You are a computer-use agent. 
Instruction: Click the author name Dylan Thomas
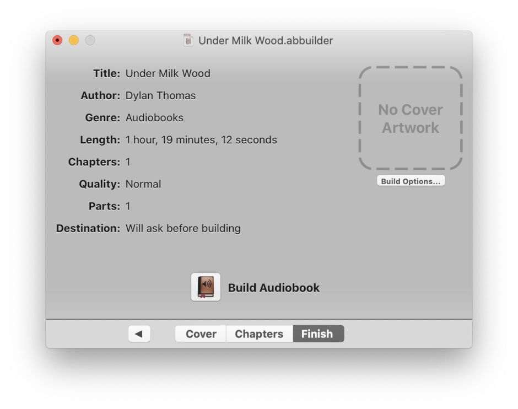161,95
